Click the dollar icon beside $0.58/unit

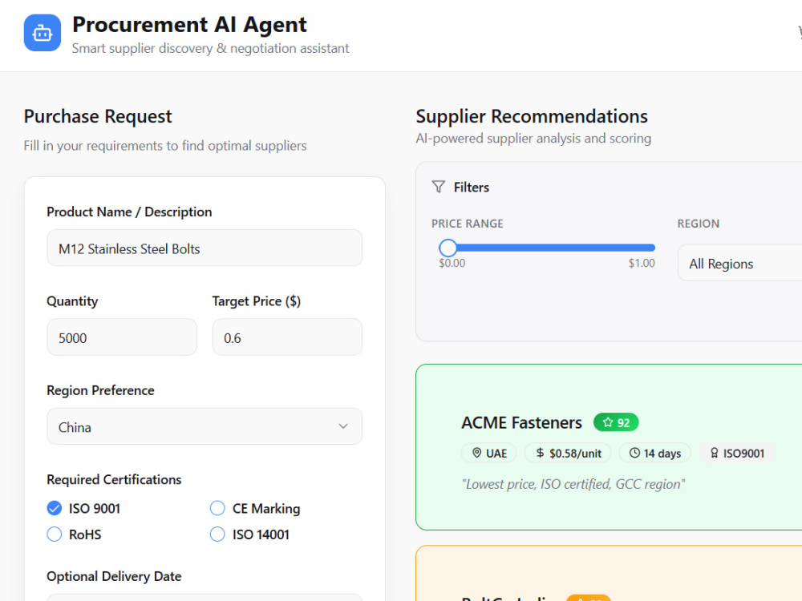[540, 453]
